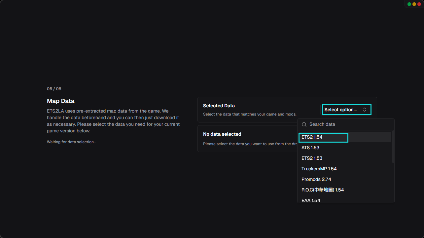The width and height of the screenshot is (424, 238).
Task: Choose TruckersMP 1.54 map data
Action: pos(345,169)
